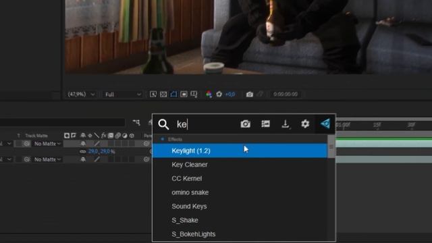This screenshot has width=432, height=243.
Task: Click the Adjustment Layer column header icon
Action: tap(125, 135)
